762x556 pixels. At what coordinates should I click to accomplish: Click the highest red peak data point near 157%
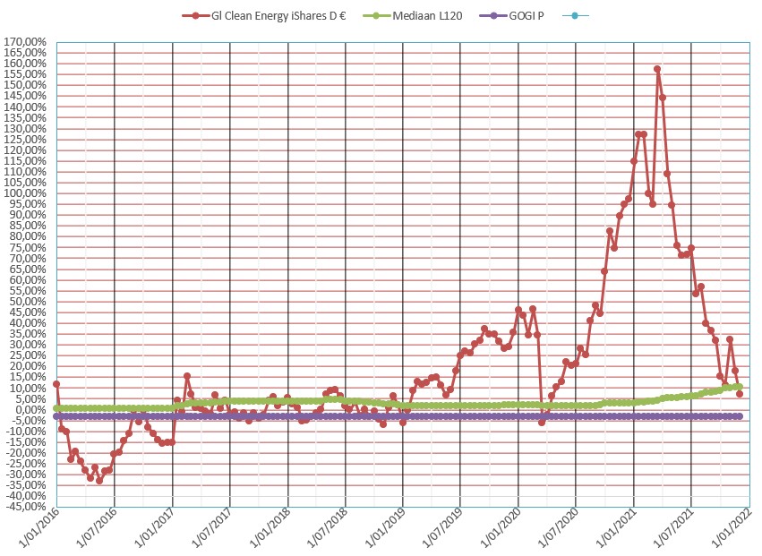[657, 69]
